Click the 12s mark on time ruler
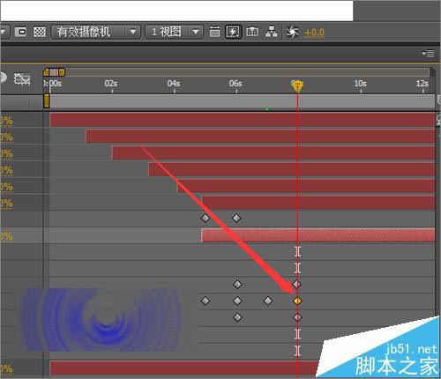This screenshot has height=379, width=441. point(422,84)
